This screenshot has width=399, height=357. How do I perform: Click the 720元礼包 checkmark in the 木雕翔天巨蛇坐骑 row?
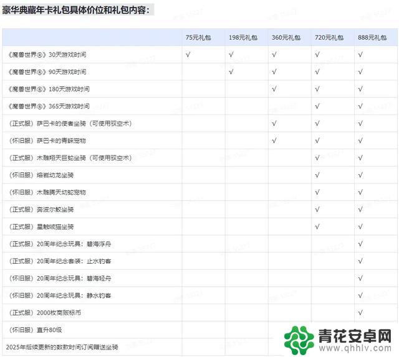317,158
